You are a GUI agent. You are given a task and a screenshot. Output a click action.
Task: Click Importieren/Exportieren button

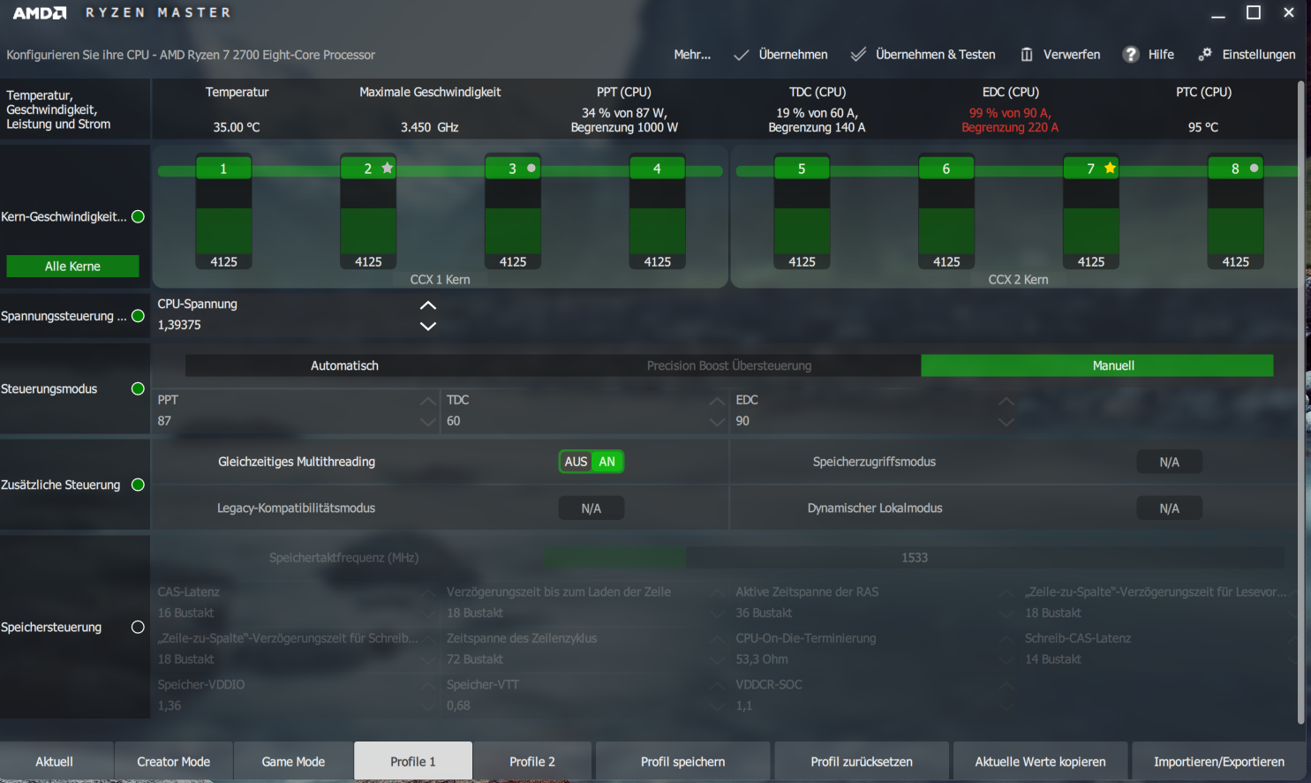1219,762
